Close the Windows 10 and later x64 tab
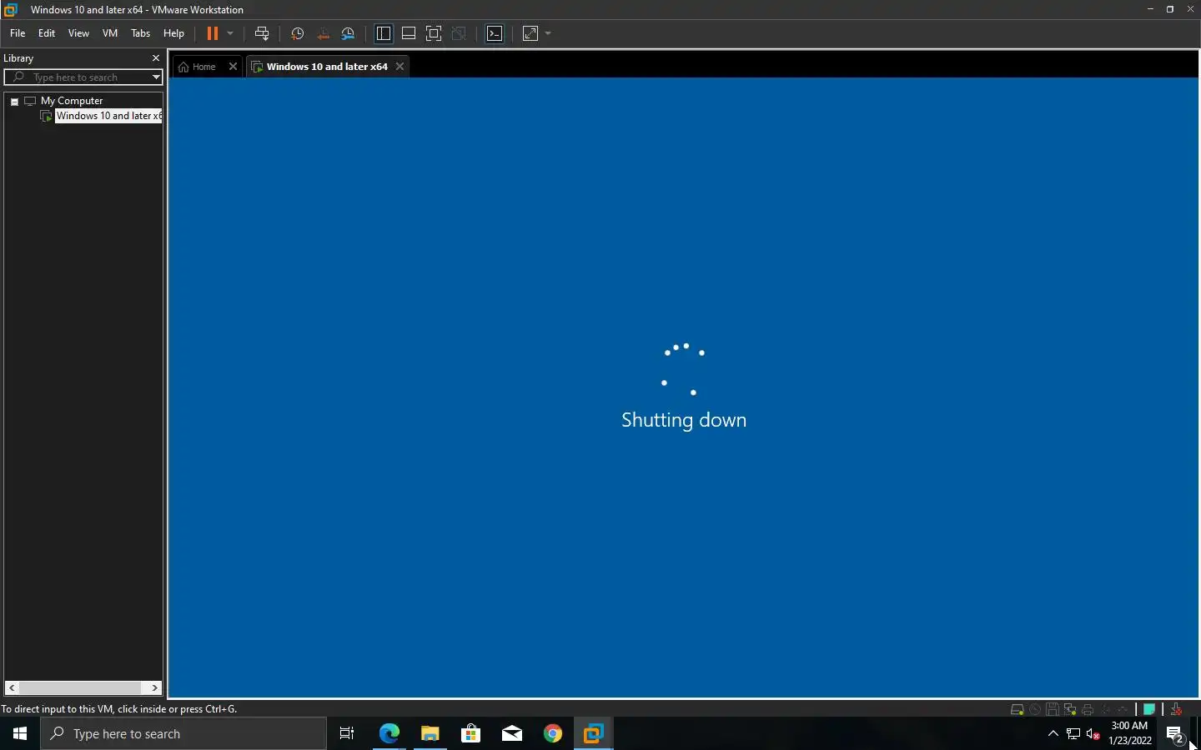Image resolution: width=1201 pixels, height=750 pixels. point(400,67)
